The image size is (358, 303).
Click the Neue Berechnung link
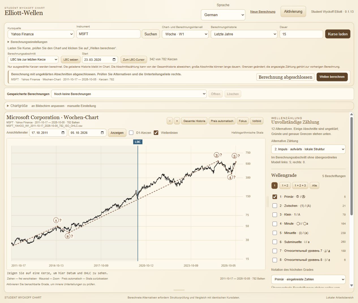263,12
